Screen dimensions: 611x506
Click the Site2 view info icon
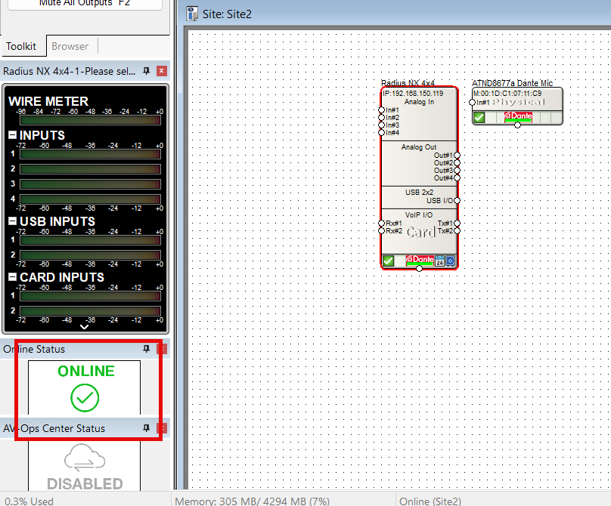192,14
